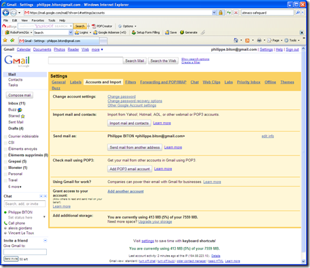Click the RoboForm Generate icon
Screen dimensions: 310x268
182,33
